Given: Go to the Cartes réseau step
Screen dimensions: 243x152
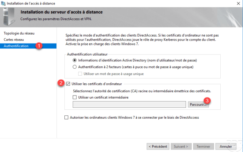Looking at the screenshot, I should pos(14,40).
